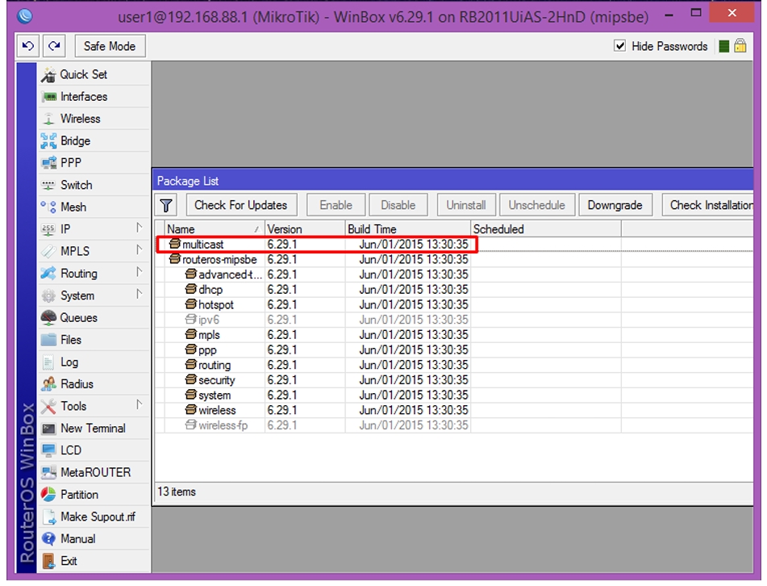Expand the Tools submenu arrow
This screenshot has height=586, width=767.
(x=140, y=405)
